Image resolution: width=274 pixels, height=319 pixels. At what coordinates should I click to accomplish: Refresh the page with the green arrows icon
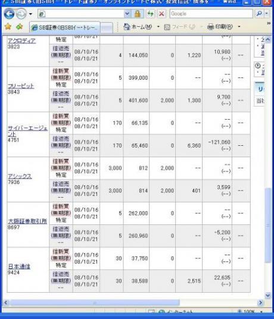coord(151,14)
